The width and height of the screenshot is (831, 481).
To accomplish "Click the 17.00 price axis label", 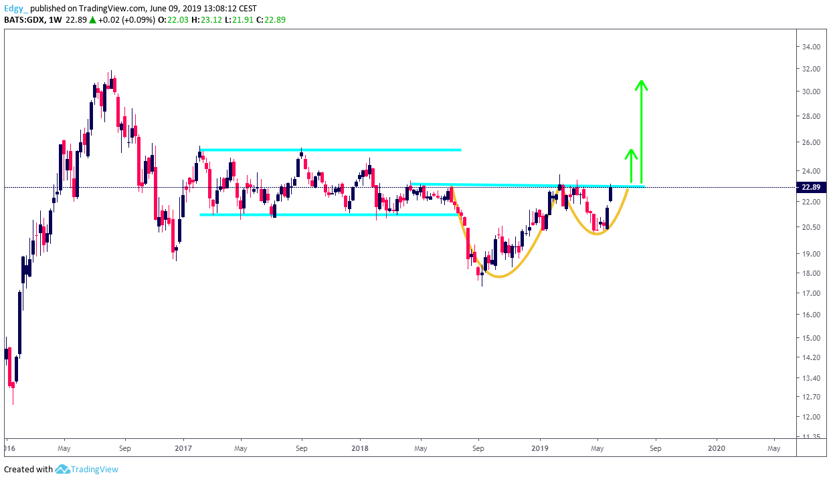I will [812, 293].
